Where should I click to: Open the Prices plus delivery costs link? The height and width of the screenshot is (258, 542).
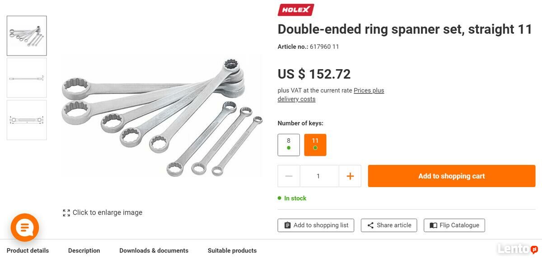tap(331, 95)
